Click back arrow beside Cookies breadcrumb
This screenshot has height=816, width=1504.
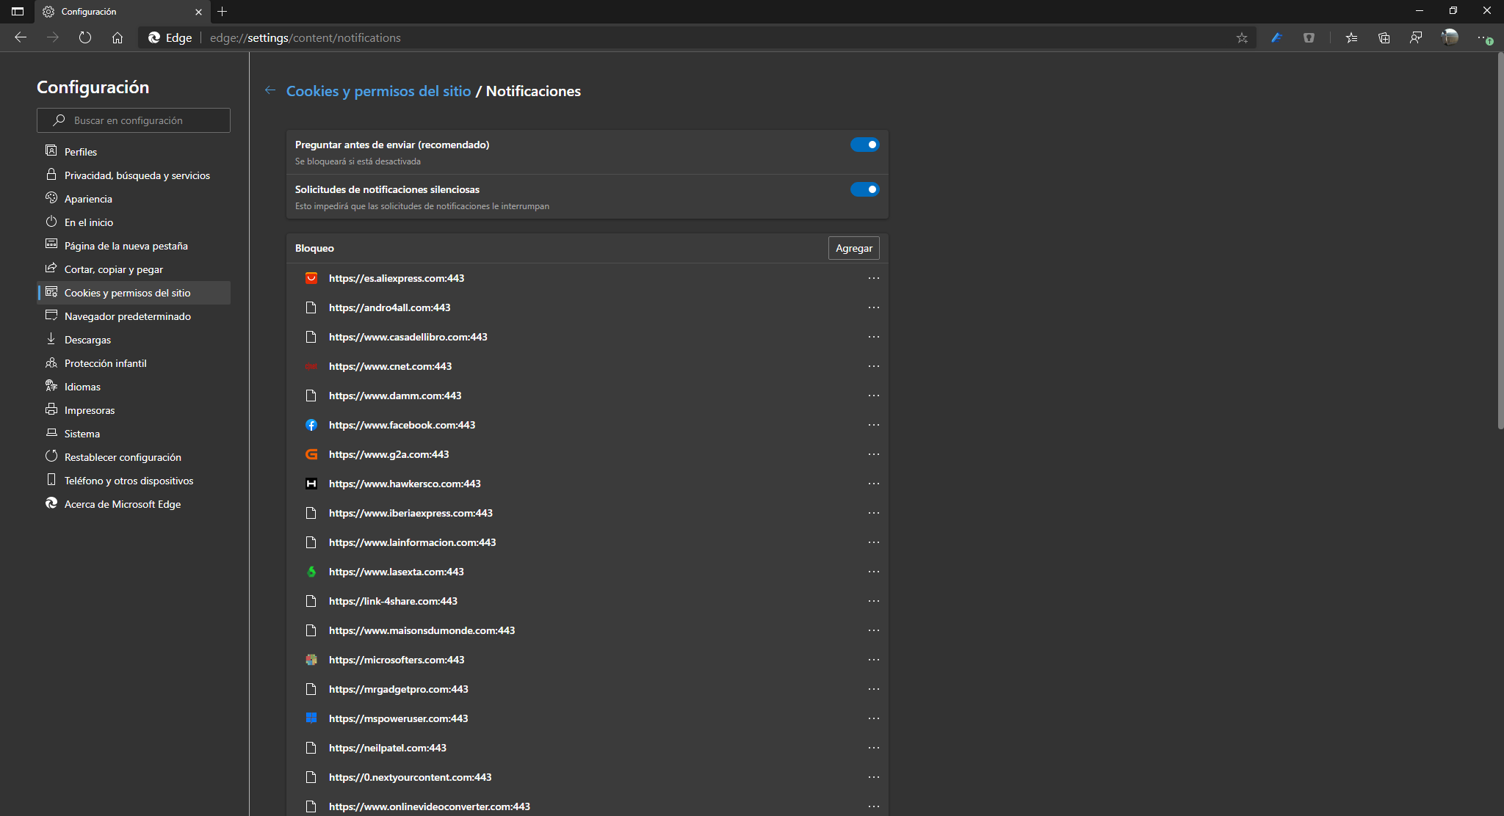coord(270,90)
